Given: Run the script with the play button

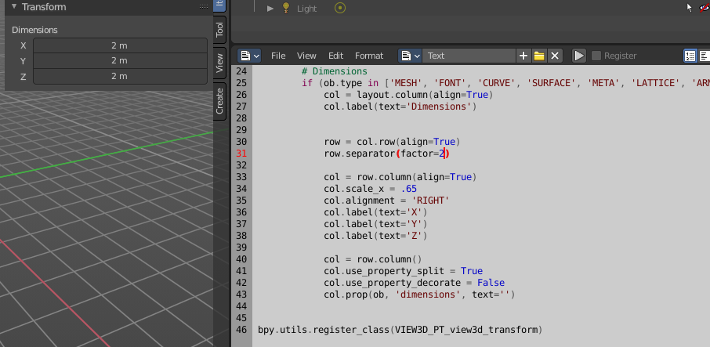Looking at the screenshot, I should [x=578, y=56].
